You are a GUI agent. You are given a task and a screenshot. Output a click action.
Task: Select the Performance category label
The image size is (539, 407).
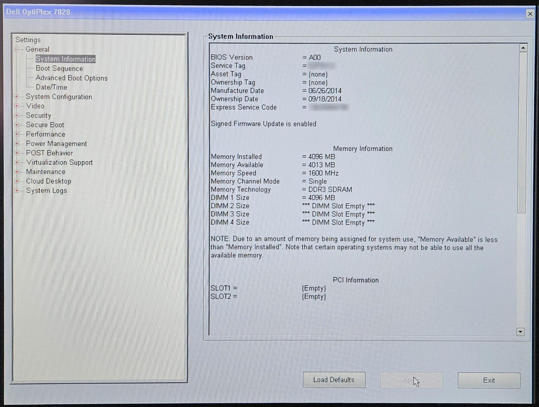45,134
